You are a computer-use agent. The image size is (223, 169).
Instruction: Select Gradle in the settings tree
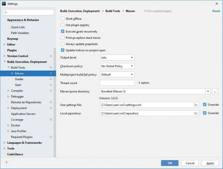19,79
